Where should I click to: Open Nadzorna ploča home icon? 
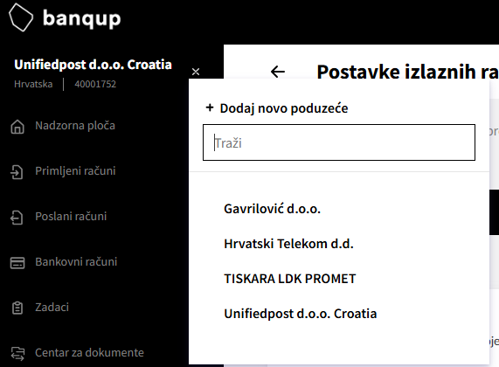[17, 127]
